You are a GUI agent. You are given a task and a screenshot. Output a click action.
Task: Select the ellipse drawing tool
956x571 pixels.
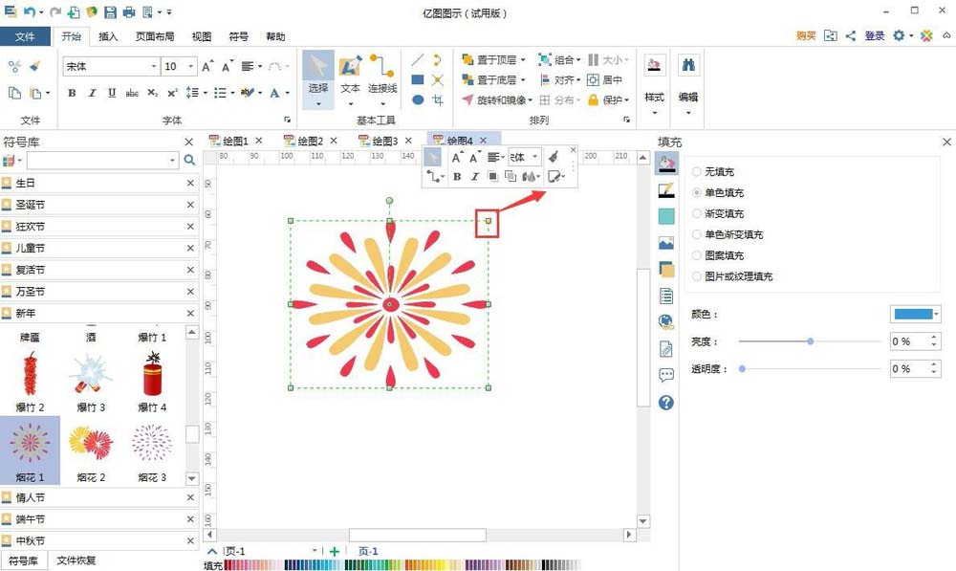pyautogui.click(x=417, y=99)
